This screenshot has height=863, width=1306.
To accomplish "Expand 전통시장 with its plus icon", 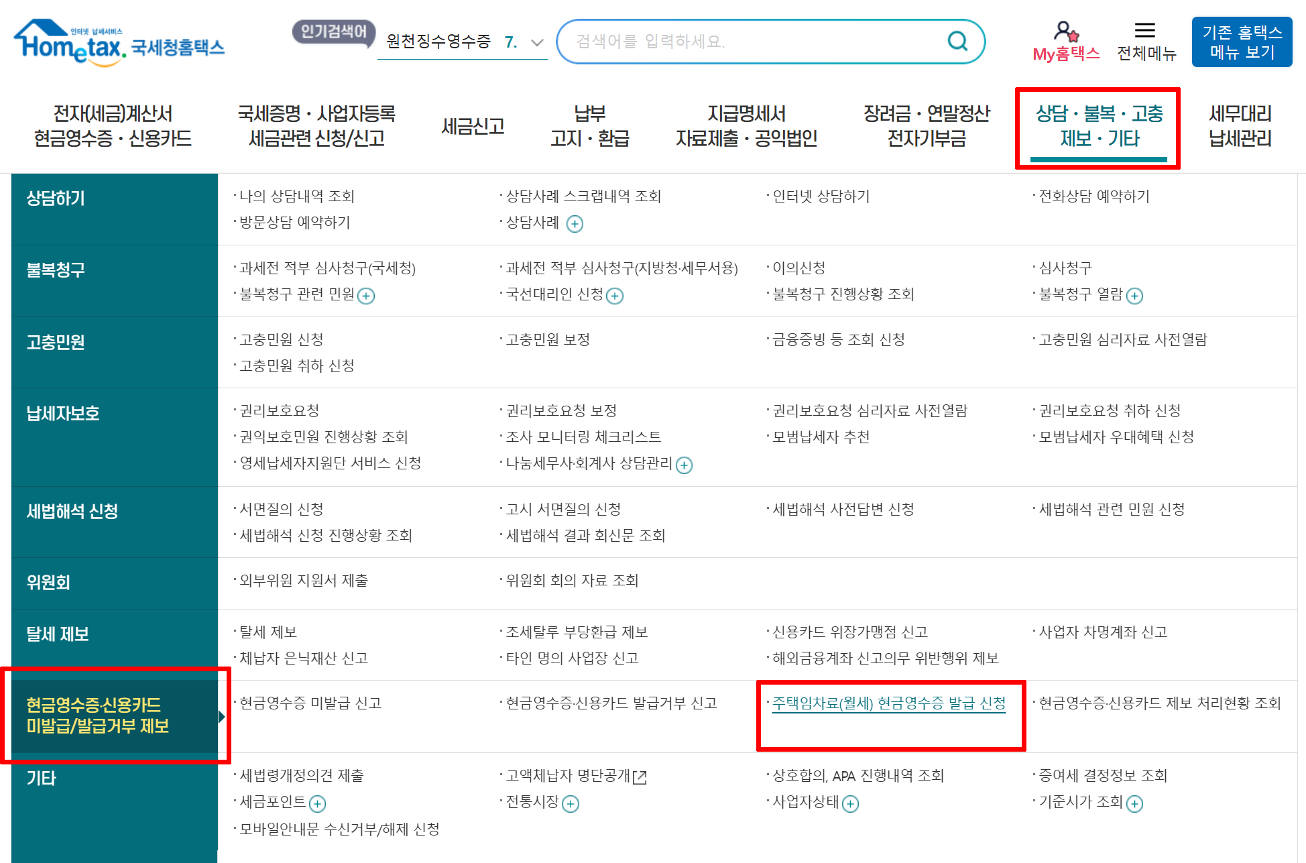I will coord(571,803).
